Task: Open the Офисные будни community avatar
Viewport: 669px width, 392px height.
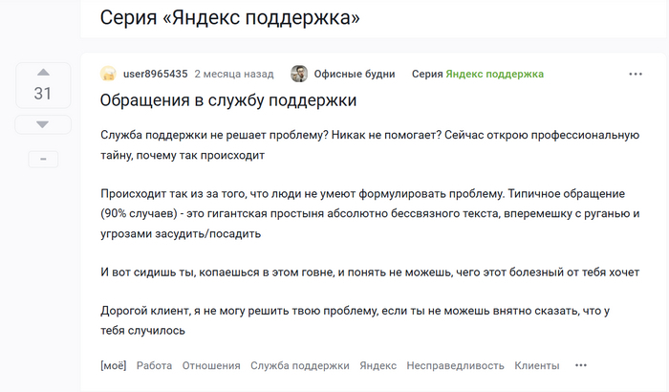Action: tap(298, 74)
